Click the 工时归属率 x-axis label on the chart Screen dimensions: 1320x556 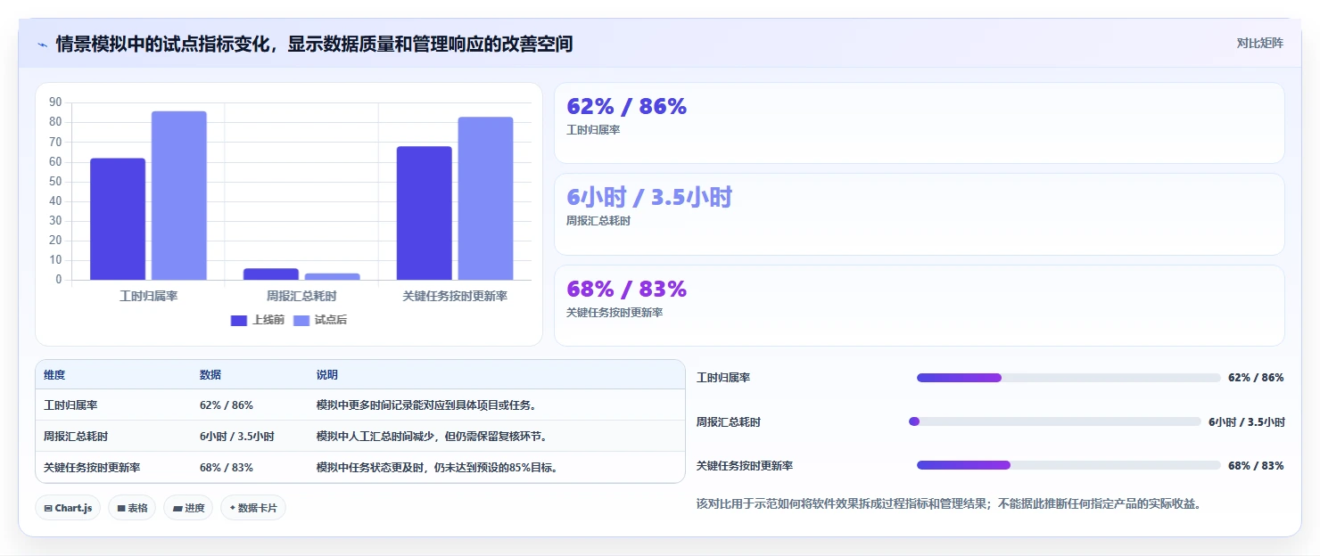(x=148, y=296)
